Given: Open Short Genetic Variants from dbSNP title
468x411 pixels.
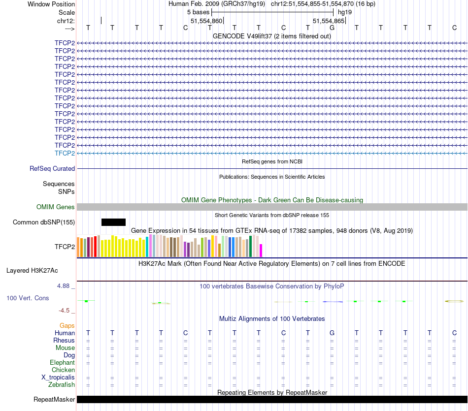Looking at the screenshot, I should point(272,215).
